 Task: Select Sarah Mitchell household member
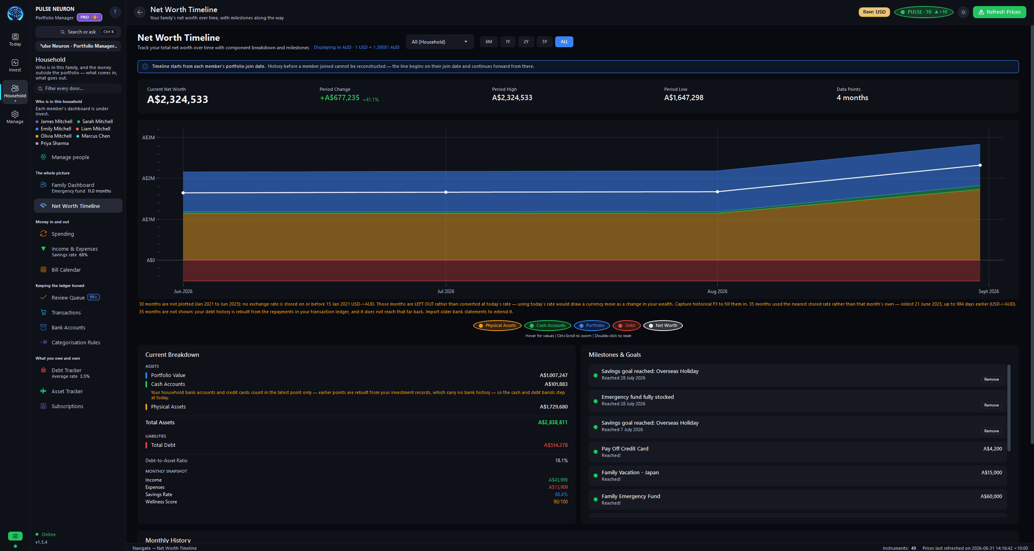click(x=95, y=122)
